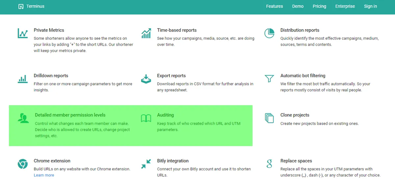Click the Time-based reports growth chart icon

[146, 33]
